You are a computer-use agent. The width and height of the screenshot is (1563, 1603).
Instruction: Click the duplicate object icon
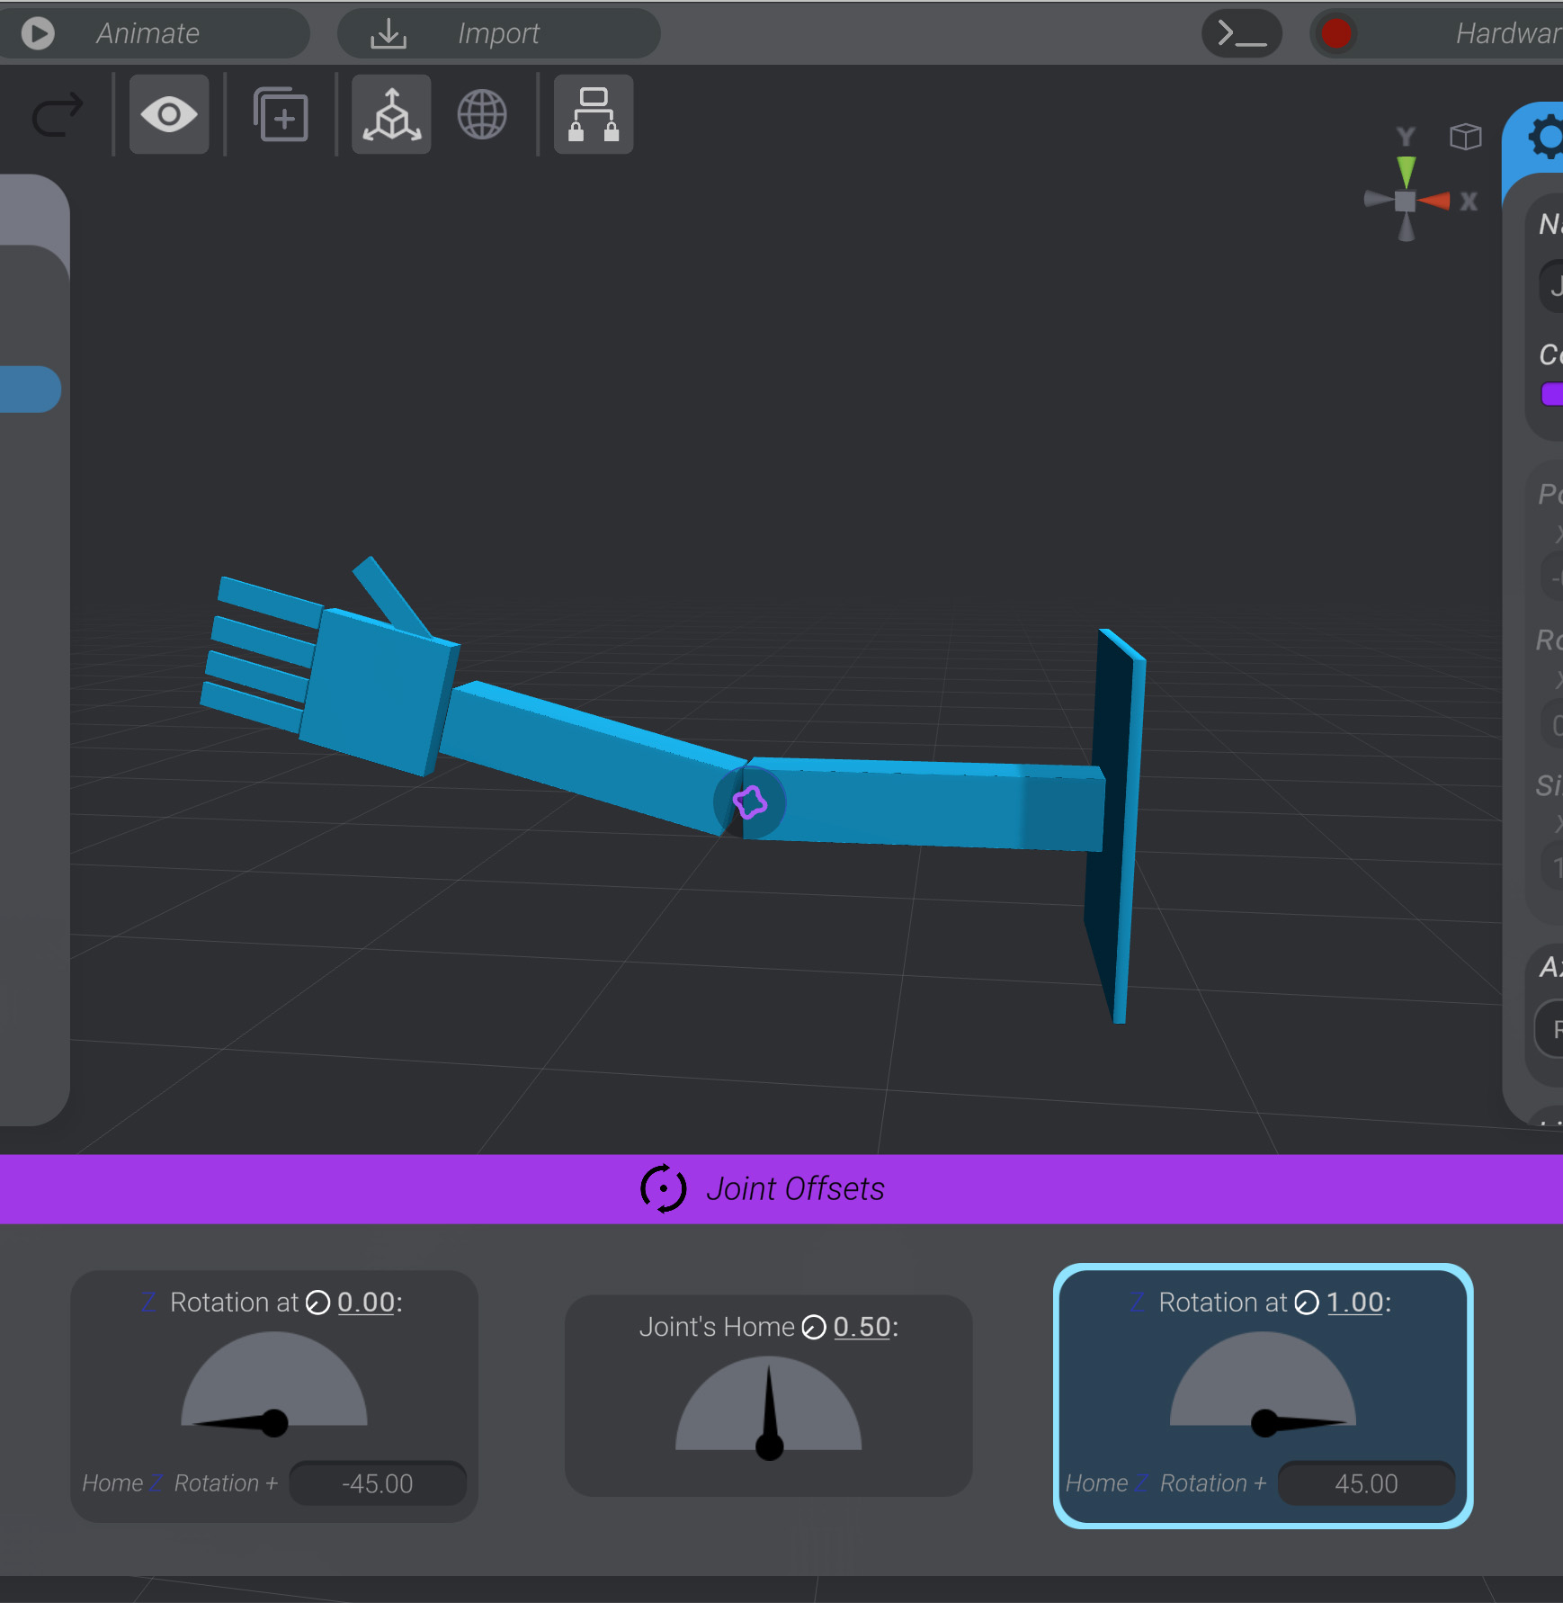(x=279, y=114)
